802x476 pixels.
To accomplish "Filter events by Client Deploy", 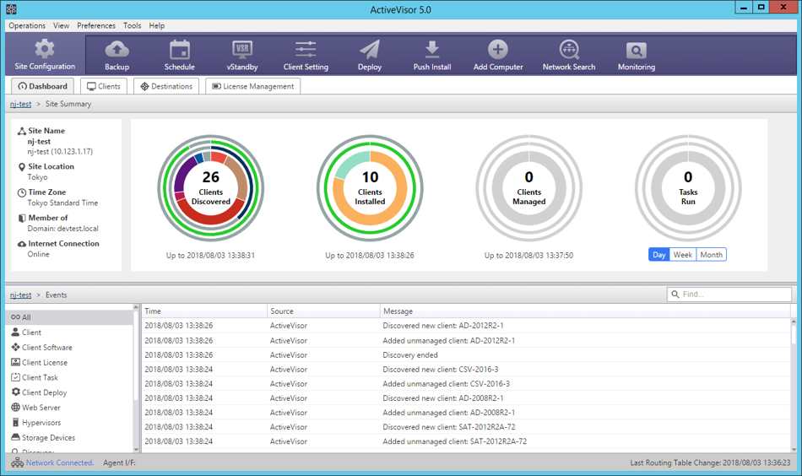I will tap(69, 392).
